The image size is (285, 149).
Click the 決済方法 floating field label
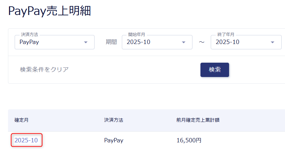click(30, 35)
